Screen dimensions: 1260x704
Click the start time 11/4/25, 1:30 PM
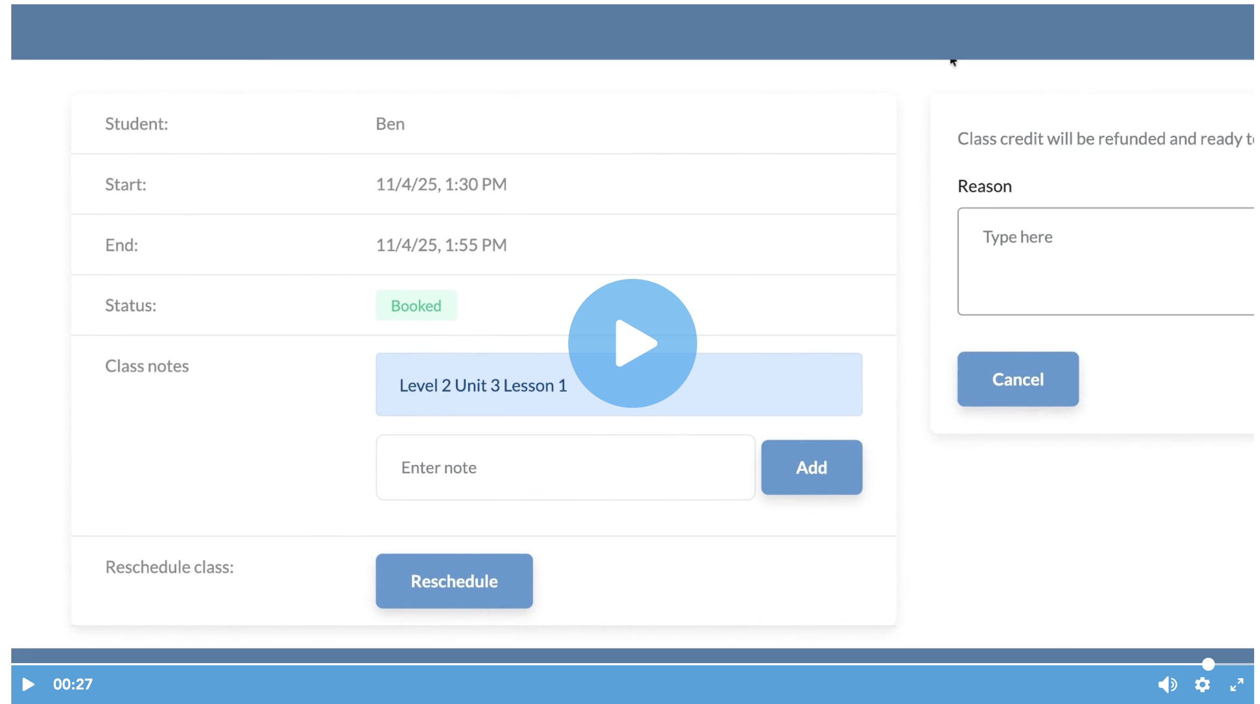click(x=441, y=184)
